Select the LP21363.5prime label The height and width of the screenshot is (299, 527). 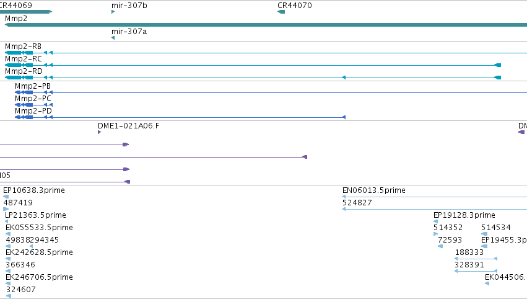click(x=36, y=215)
